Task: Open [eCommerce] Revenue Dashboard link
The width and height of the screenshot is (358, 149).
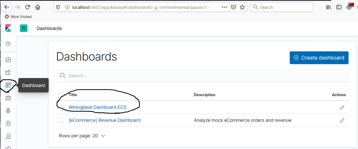Action: pyautogui.click(x=104, y=120)
